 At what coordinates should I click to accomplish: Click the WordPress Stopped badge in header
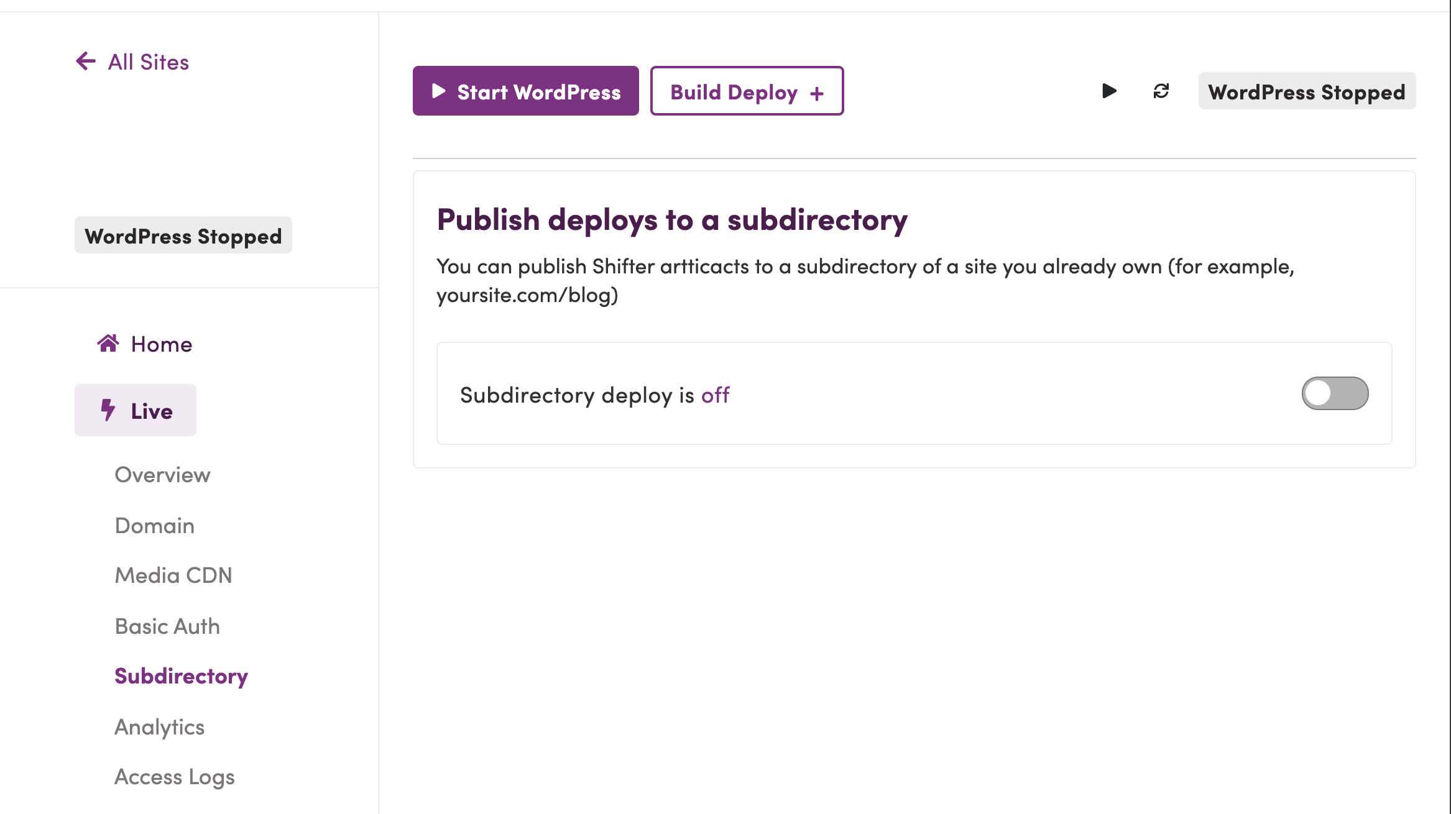pyautogui.click(x=1307, y=91)
